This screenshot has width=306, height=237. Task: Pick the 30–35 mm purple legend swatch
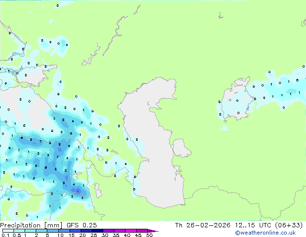[x=108, y=231]
